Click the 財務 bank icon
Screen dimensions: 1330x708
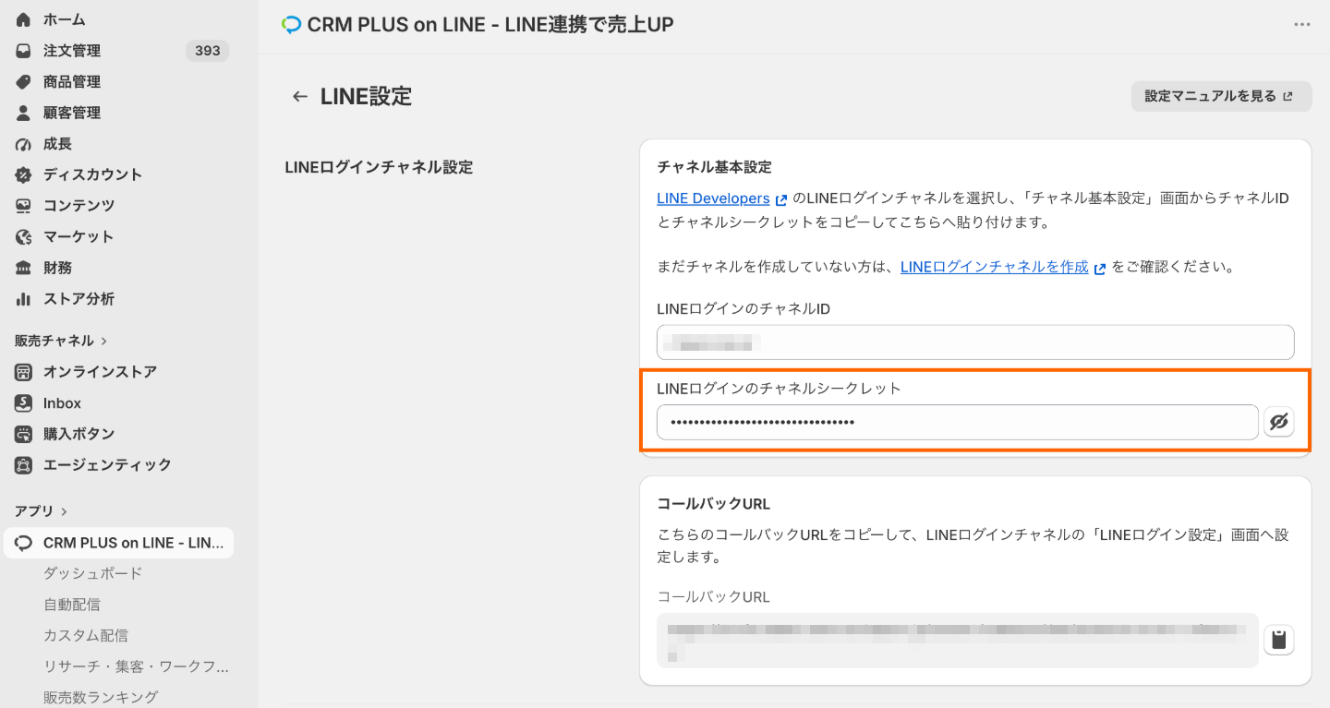point(24,268)
